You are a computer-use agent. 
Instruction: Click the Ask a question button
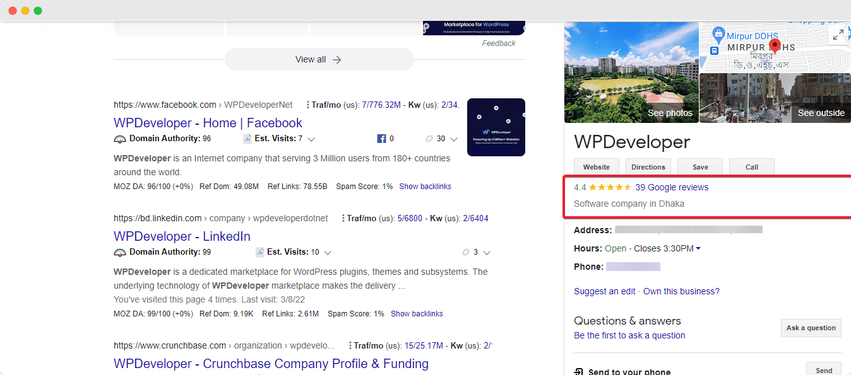[x=811, y=328]
